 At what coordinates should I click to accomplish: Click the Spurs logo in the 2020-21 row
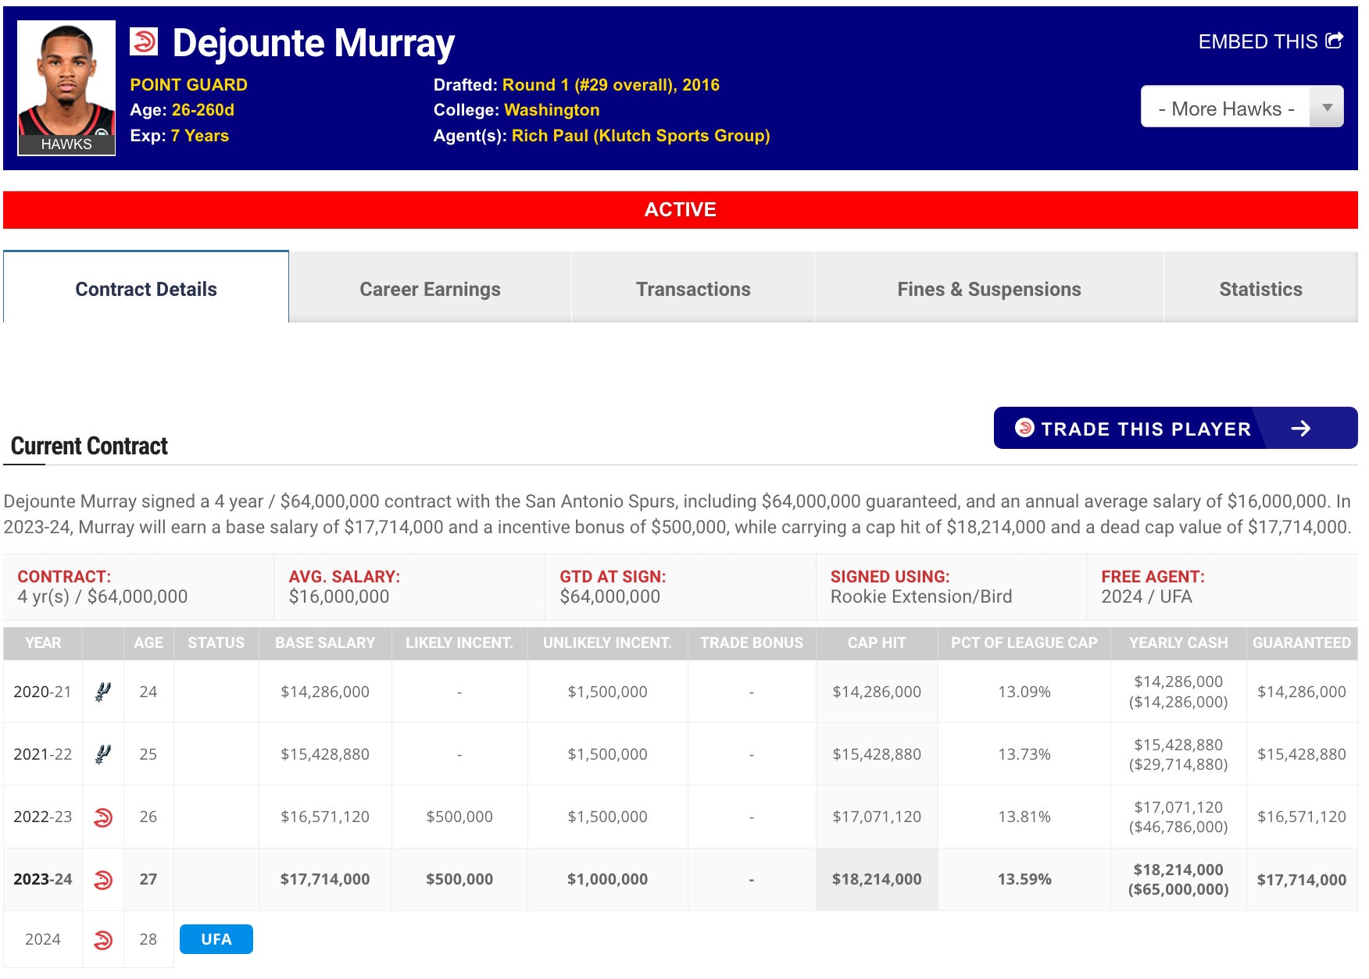(102, 692)
